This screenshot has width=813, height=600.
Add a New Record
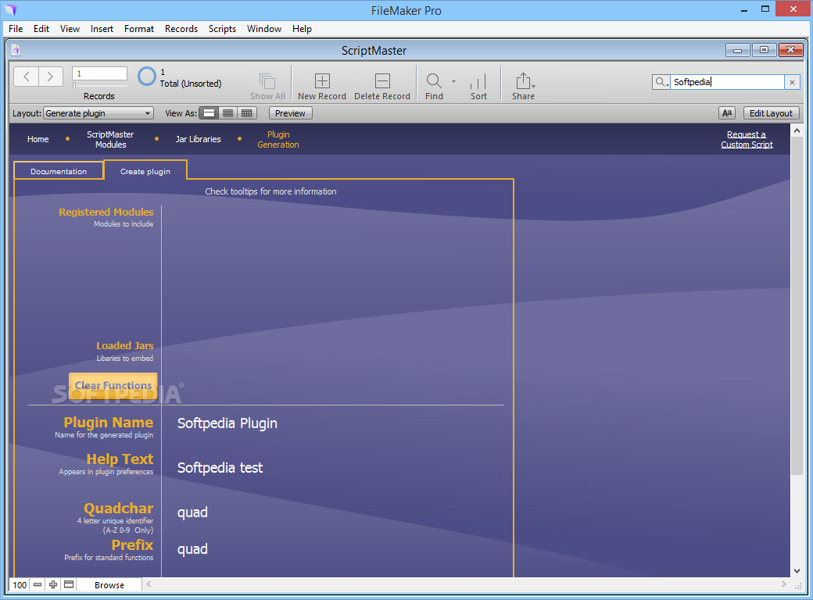322,86
